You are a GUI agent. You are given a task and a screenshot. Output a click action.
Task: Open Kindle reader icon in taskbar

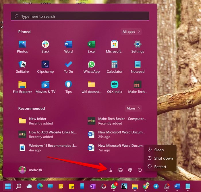click(124, 186)
